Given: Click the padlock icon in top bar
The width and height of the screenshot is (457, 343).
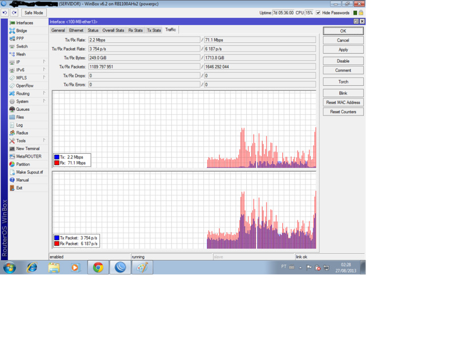Looking at the screenshot, I should pyautogui.click(x=361, y=13).
